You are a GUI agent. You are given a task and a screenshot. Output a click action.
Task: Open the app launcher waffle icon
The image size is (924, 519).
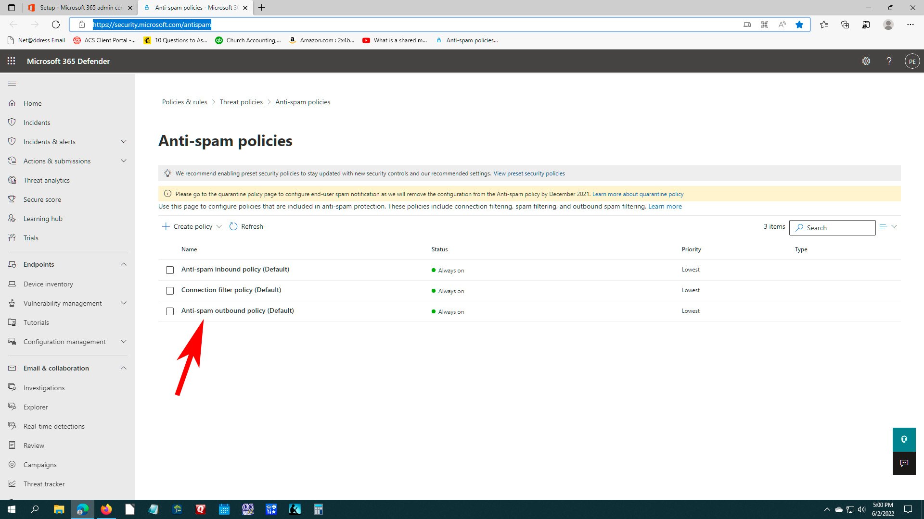click(11, 61)
